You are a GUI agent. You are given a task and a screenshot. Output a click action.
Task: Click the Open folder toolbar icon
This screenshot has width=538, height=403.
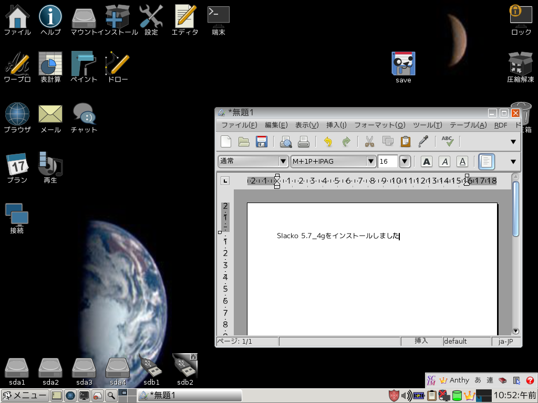[x=244, y=141]
